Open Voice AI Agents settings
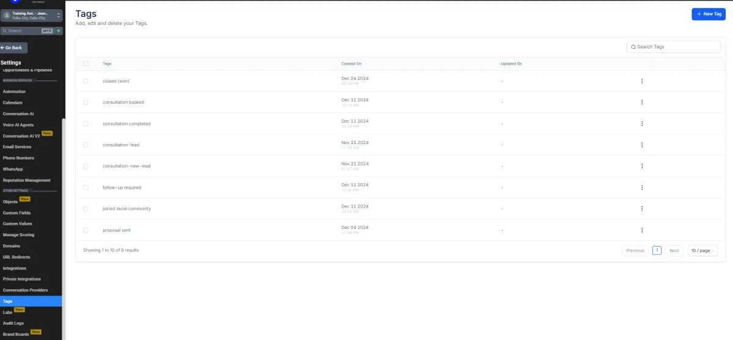The width and height of the screenshot is (733, 340). click(x=18, y=125)
